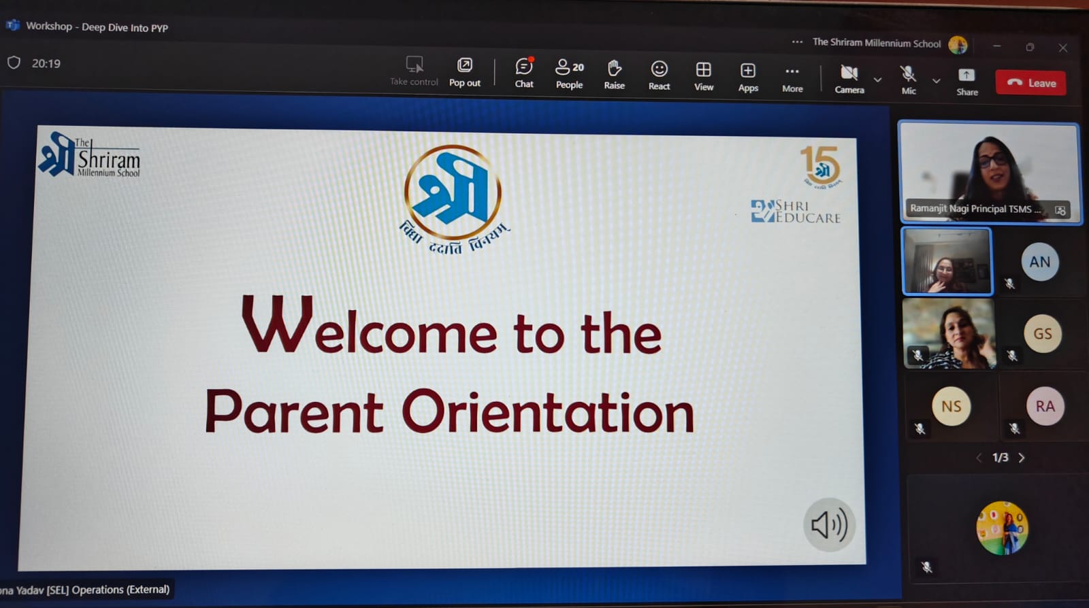Click the presenter name label Yadav Operations
Screen dimensions: 1089x608
[x=84, y=590]
